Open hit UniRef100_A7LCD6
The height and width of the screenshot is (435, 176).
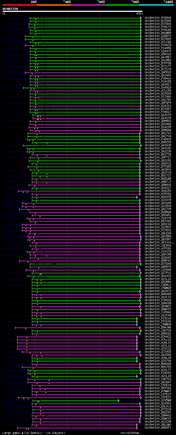(158, 42)
